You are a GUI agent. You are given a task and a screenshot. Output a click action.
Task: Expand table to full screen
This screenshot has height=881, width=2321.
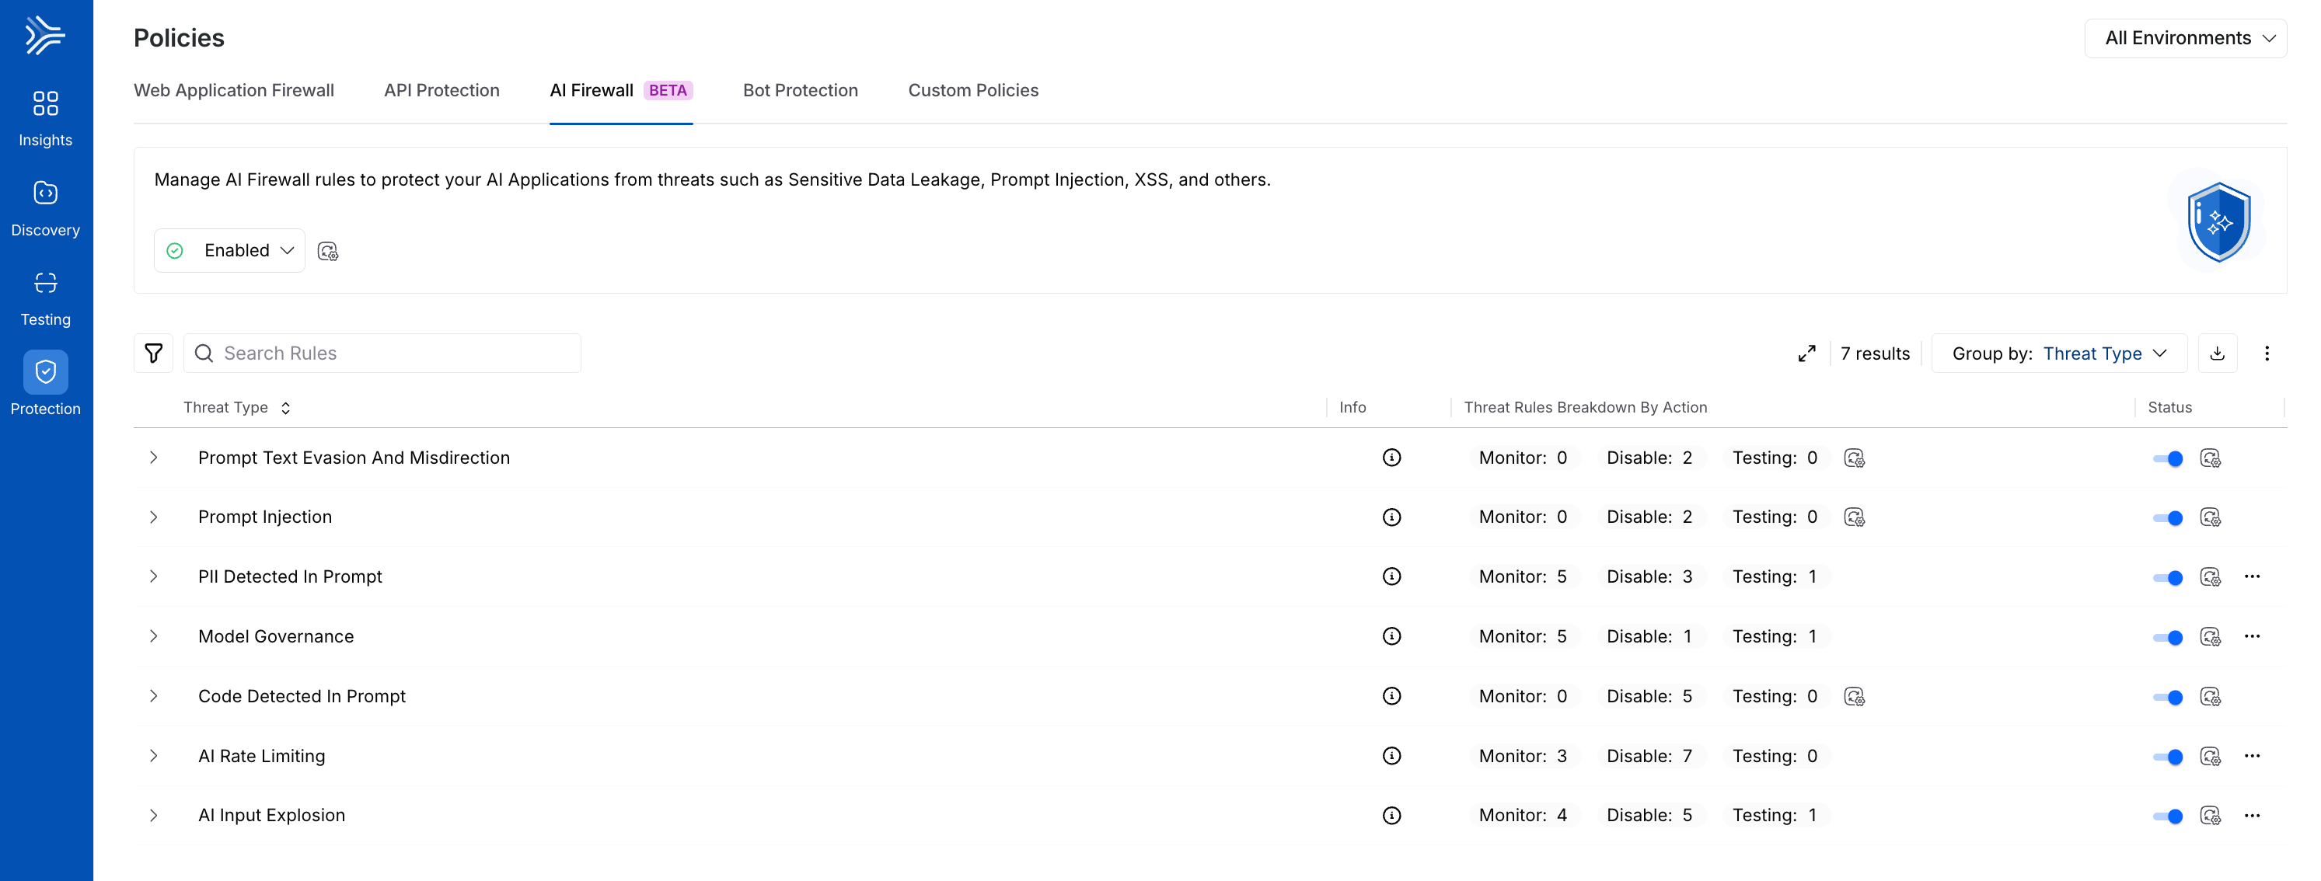click(1806, 353)
